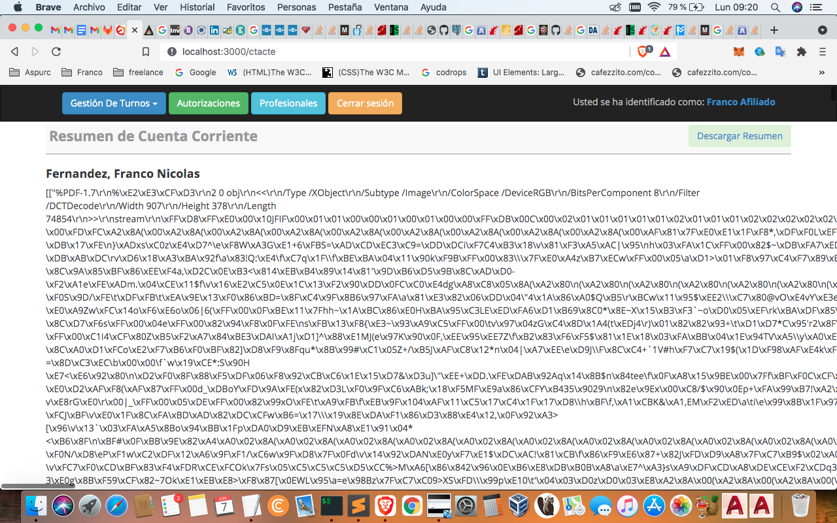Open the Brave application menu

[48, 7]
